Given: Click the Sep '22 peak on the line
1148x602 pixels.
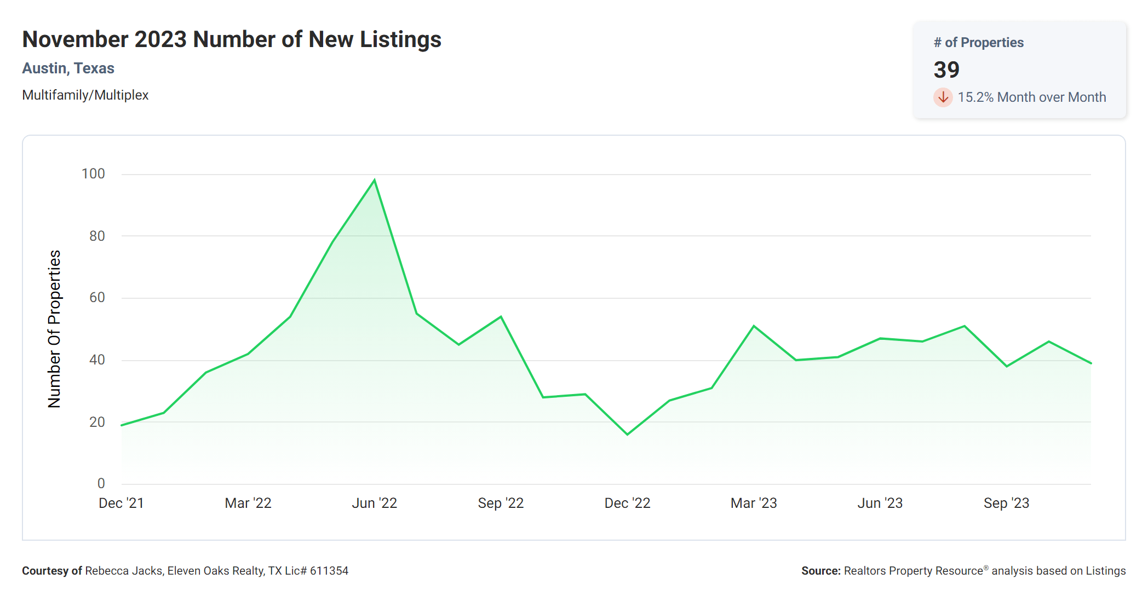Looking at the screenshot, I should coord(501,317).
